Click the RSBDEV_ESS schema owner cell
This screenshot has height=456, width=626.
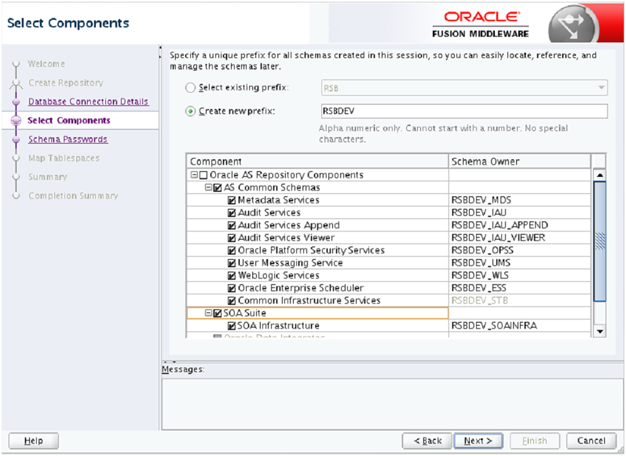[x=519, y=288]
